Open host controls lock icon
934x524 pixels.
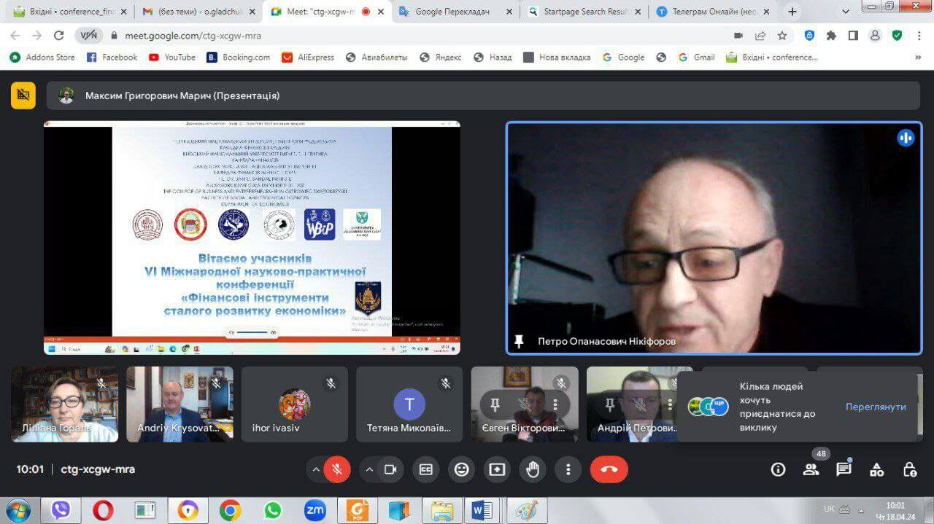coord(909,470)
